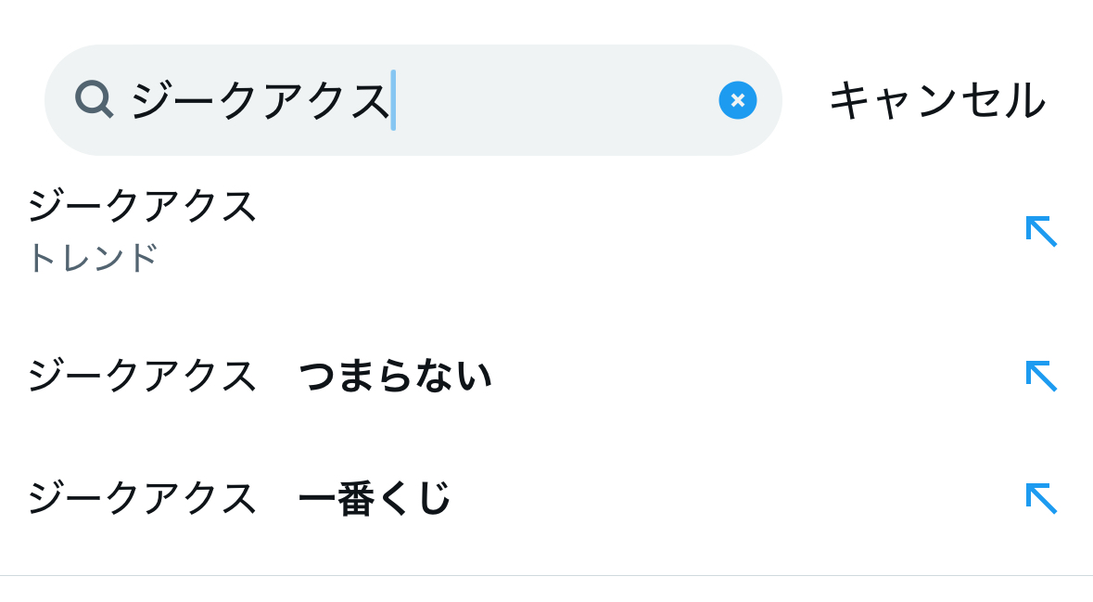Focus the search field containing ジークアクス
The image size is (1093, 602).
pos(260,100)
